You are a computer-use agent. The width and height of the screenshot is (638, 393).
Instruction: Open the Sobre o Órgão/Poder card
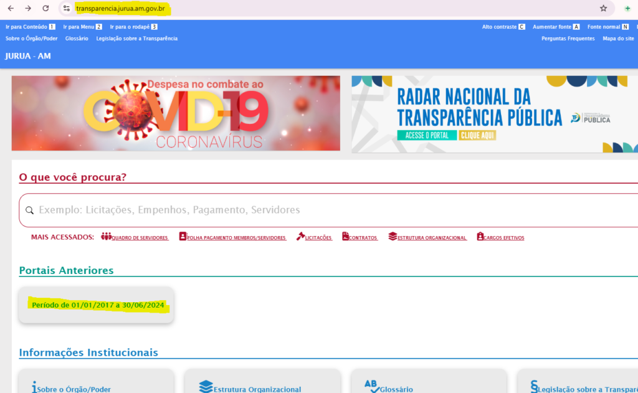click(x=97, y=381)
